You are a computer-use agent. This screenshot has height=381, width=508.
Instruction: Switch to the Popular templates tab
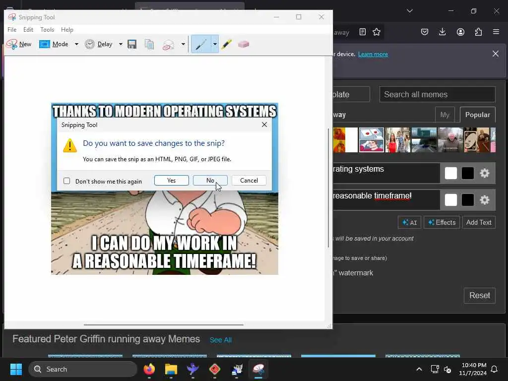pos(478,115)
